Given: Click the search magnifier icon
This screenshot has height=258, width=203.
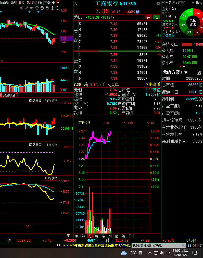Looking at the screenshot, I should [183, 246].
